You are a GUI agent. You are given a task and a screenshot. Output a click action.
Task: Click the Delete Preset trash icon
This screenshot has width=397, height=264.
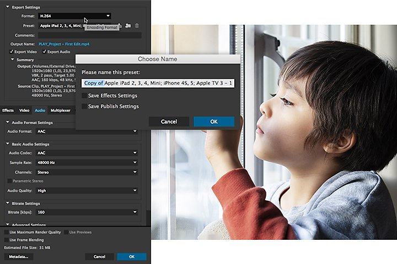tap(137, 25)
